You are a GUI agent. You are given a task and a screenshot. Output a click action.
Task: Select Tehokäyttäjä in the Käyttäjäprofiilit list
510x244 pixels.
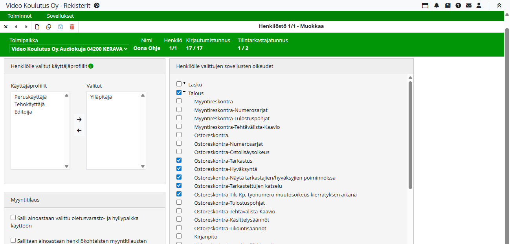(29, 104)
